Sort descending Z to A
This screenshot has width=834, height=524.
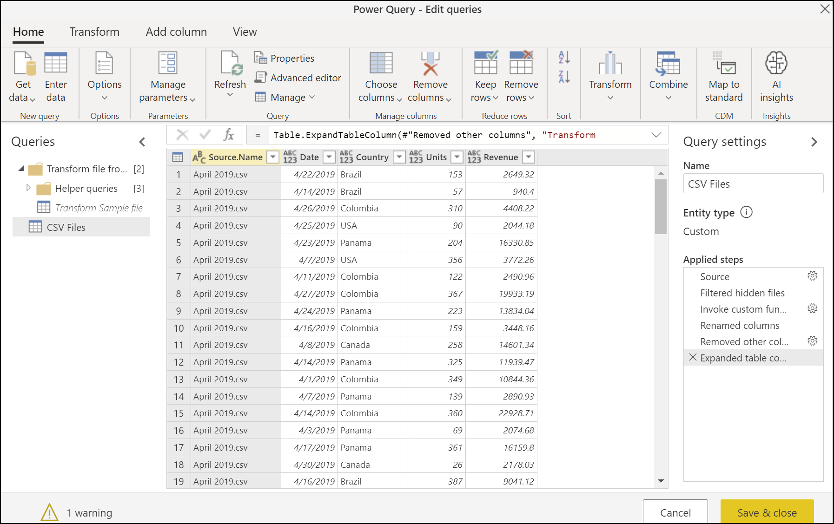point(564,77)
